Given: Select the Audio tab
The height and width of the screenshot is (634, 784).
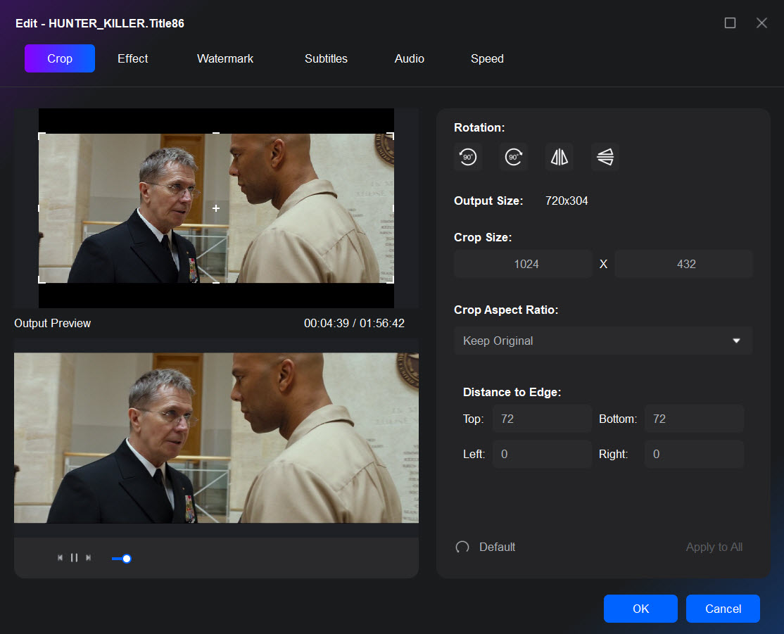Looking at the screenshot, I should click(409, 58).
